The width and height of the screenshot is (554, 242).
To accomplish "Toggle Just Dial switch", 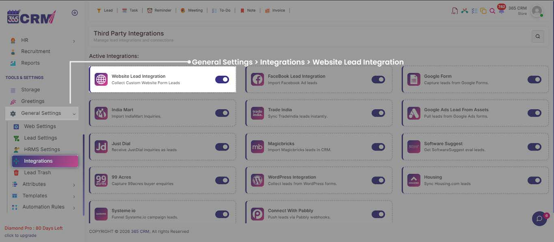I will coord(222,147).
